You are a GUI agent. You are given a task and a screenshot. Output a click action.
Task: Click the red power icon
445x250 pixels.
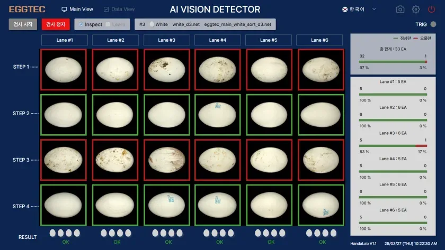(x=431, y=10)
